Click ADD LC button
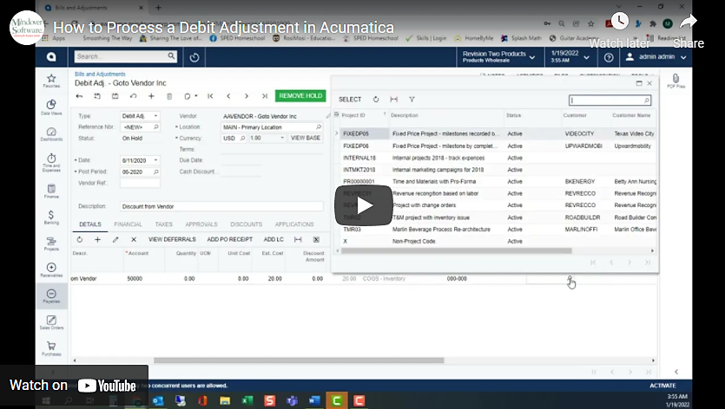Viewport: 725px width, 409px height. [x=274, y=239]
